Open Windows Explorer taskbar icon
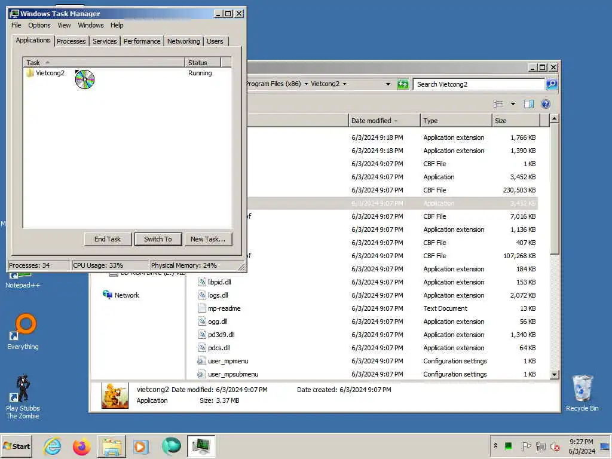This screenshot has width=612, height=459. 112,446
